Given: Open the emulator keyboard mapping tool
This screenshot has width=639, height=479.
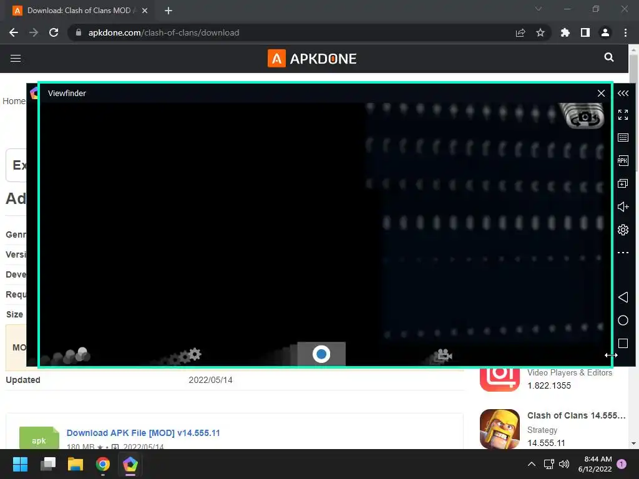Looking at the screenshot, I should [x=623, y=137].
